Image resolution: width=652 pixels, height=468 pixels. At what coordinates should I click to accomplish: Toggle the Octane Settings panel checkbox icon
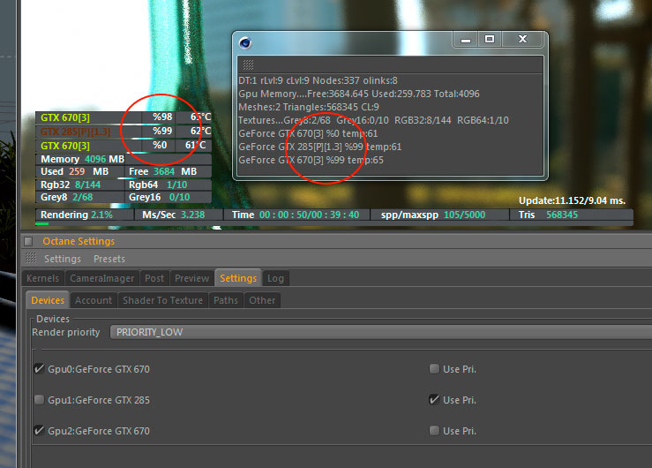[29, 241]
